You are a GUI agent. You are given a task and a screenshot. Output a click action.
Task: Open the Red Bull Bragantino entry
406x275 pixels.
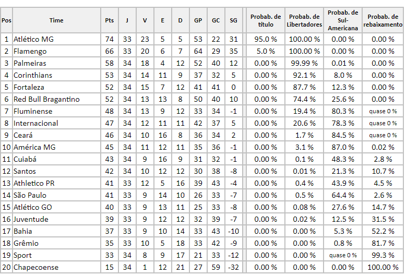pos(46,99)
